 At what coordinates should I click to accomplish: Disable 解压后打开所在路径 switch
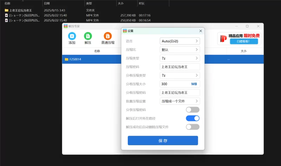[x=192, y=118]
